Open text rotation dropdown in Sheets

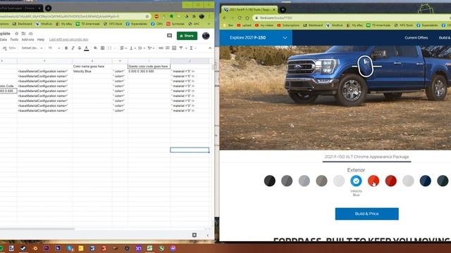tap(151, 48)
